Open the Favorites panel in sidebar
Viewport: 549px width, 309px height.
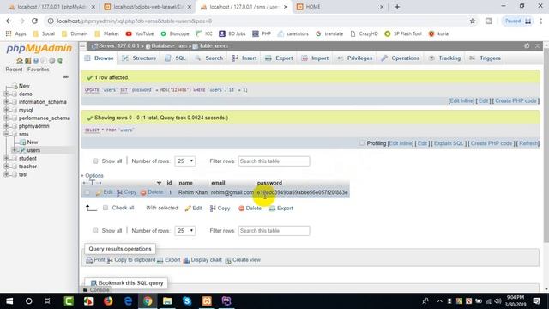pyautogui.click(x=38, y=70)
